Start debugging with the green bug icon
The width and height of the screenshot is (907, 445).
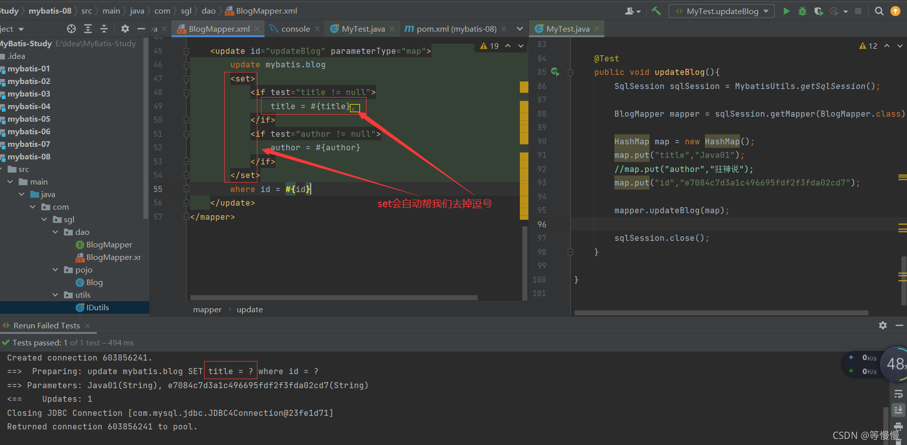click(x=802, y=11)
